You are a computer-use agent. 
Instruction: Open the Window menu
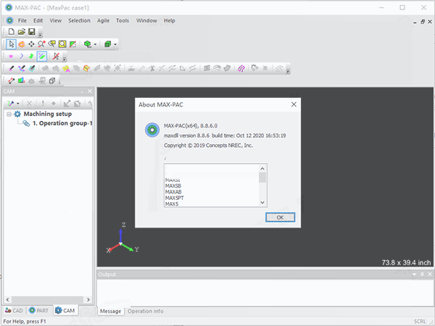(146, 20)
